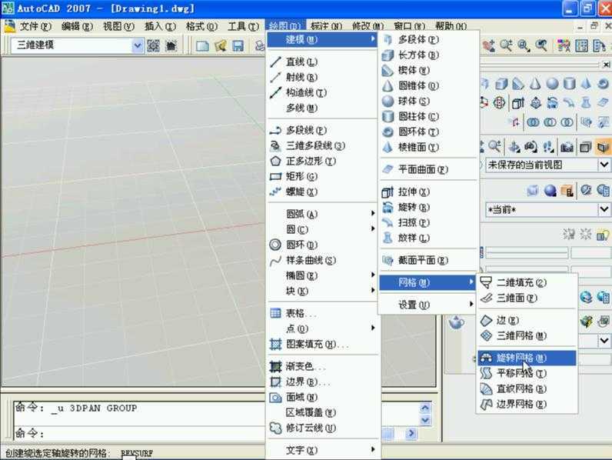Select 边 (E) in mesh submenu
Viewport: 612px width, 460px height.
527,320
